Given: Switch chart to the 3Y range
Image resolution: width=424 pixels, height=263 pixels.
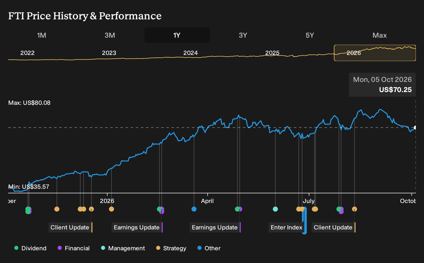Looking at the screenshot, I should [243, 35].
